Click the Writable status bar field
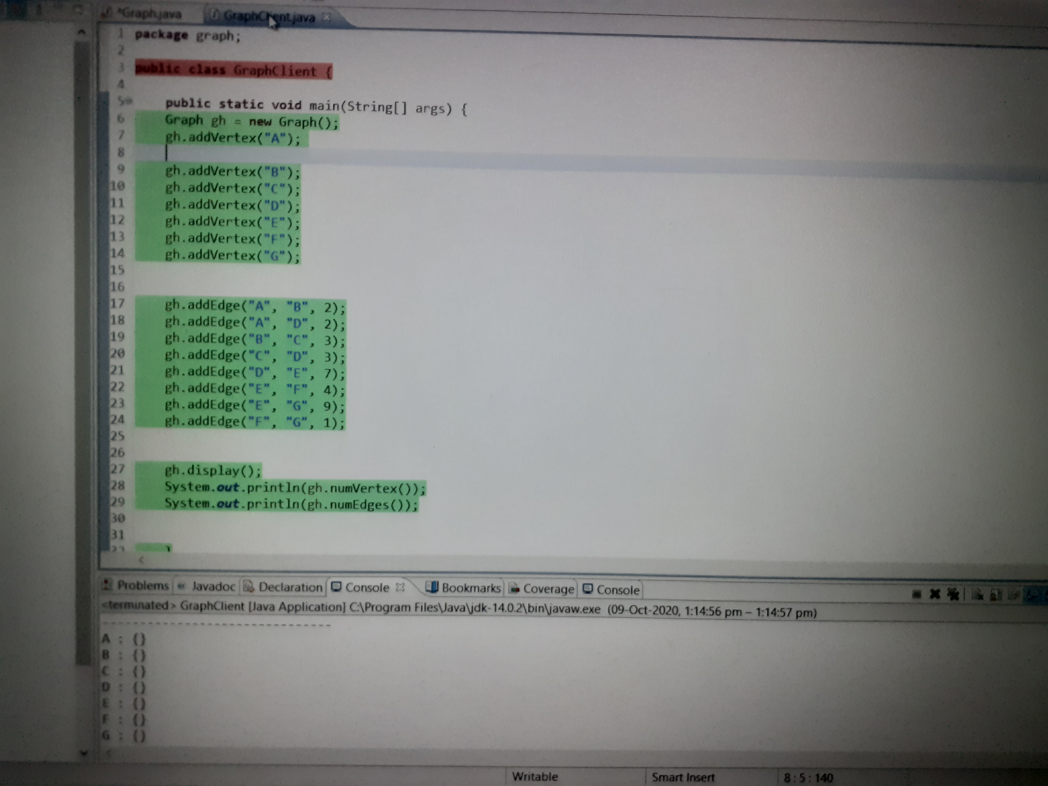Image resolution: width=1048 pixels, height=786 pixels. pyautogui.click(x=535, y=777)
